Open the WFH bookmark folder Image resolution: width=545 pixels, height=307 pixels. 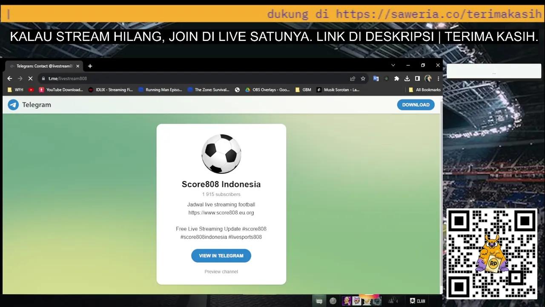pos(16,90)
